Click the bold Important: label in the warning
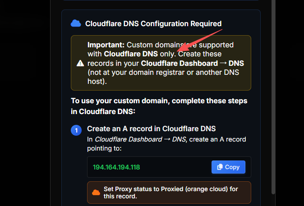The height and width of the screenshot is (206, 304). (x=106, y=45)
